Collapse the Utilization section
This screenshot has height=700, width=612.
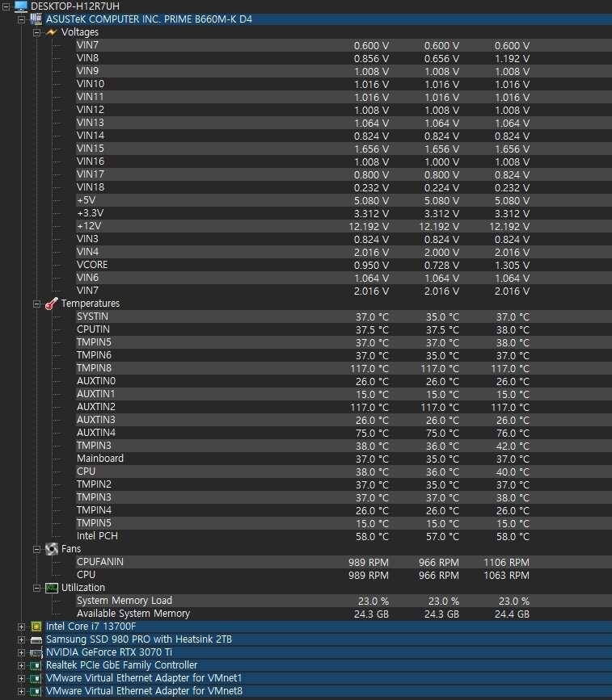tap(36, 589)
